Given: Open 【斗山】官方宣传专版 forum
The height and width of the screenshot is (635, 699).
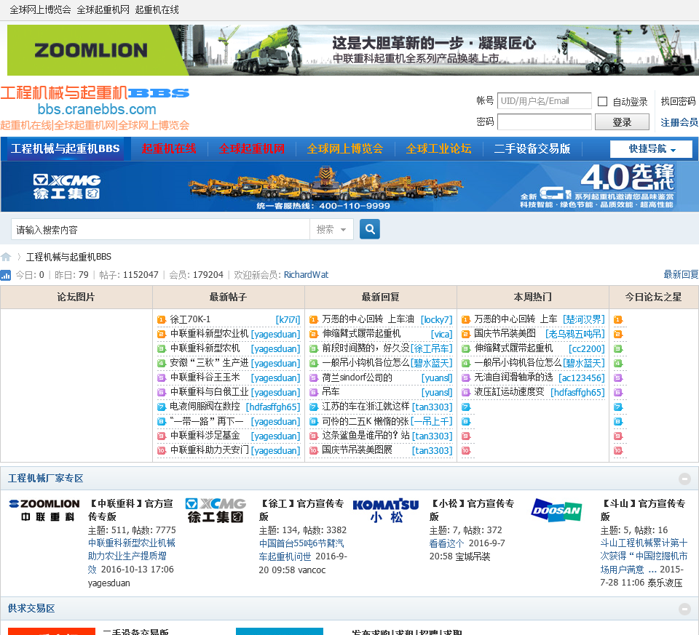Looking at the screenshot, I should [643, 510].
